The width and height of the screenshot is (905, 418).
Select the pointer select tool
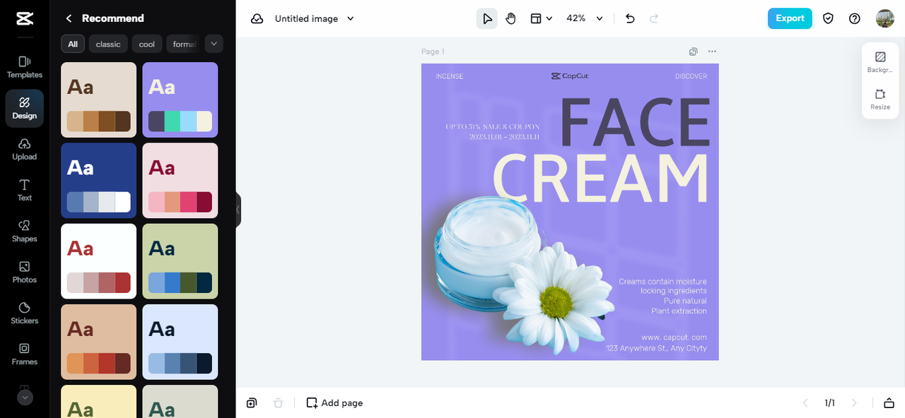click(486, 18)
